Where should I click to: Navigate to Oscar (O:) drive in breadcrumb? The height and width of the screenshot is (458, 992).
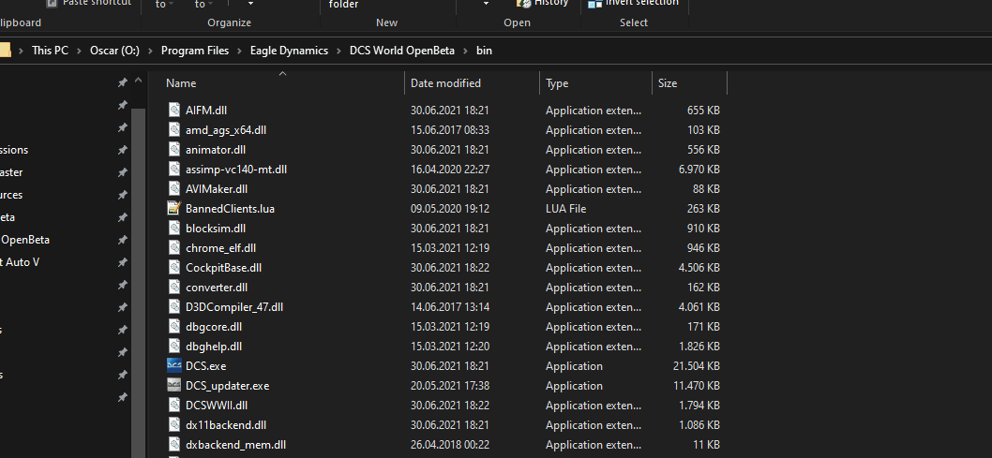pyautogui.click(x=113, y=51)
